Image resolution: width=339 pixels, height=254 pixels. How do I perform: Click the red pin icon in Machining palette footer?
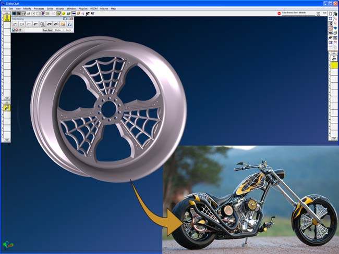tap(17, 30)
